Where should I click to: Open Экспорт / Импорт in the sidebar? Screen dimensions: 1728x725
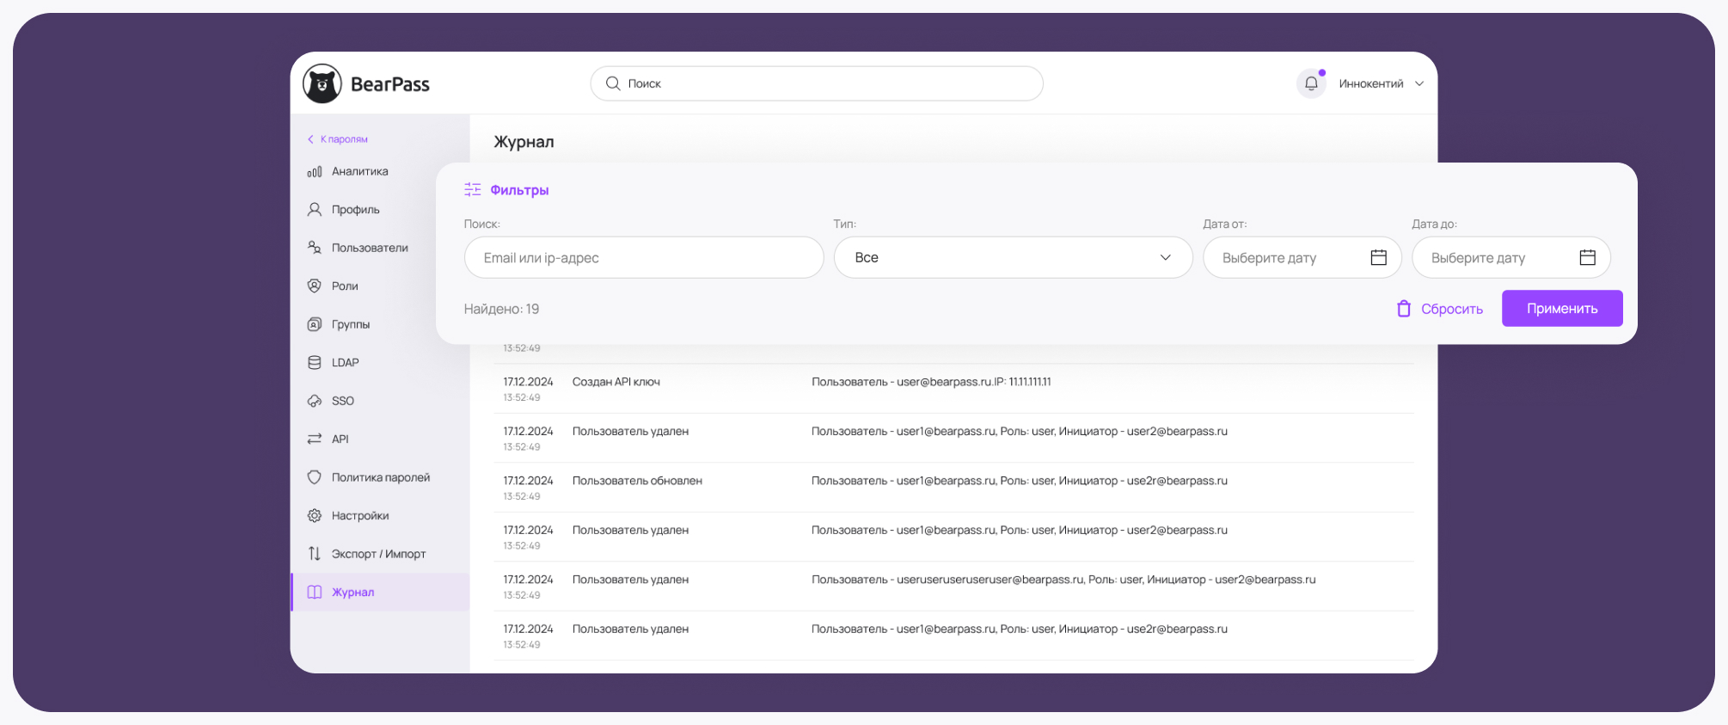point(378,554)
